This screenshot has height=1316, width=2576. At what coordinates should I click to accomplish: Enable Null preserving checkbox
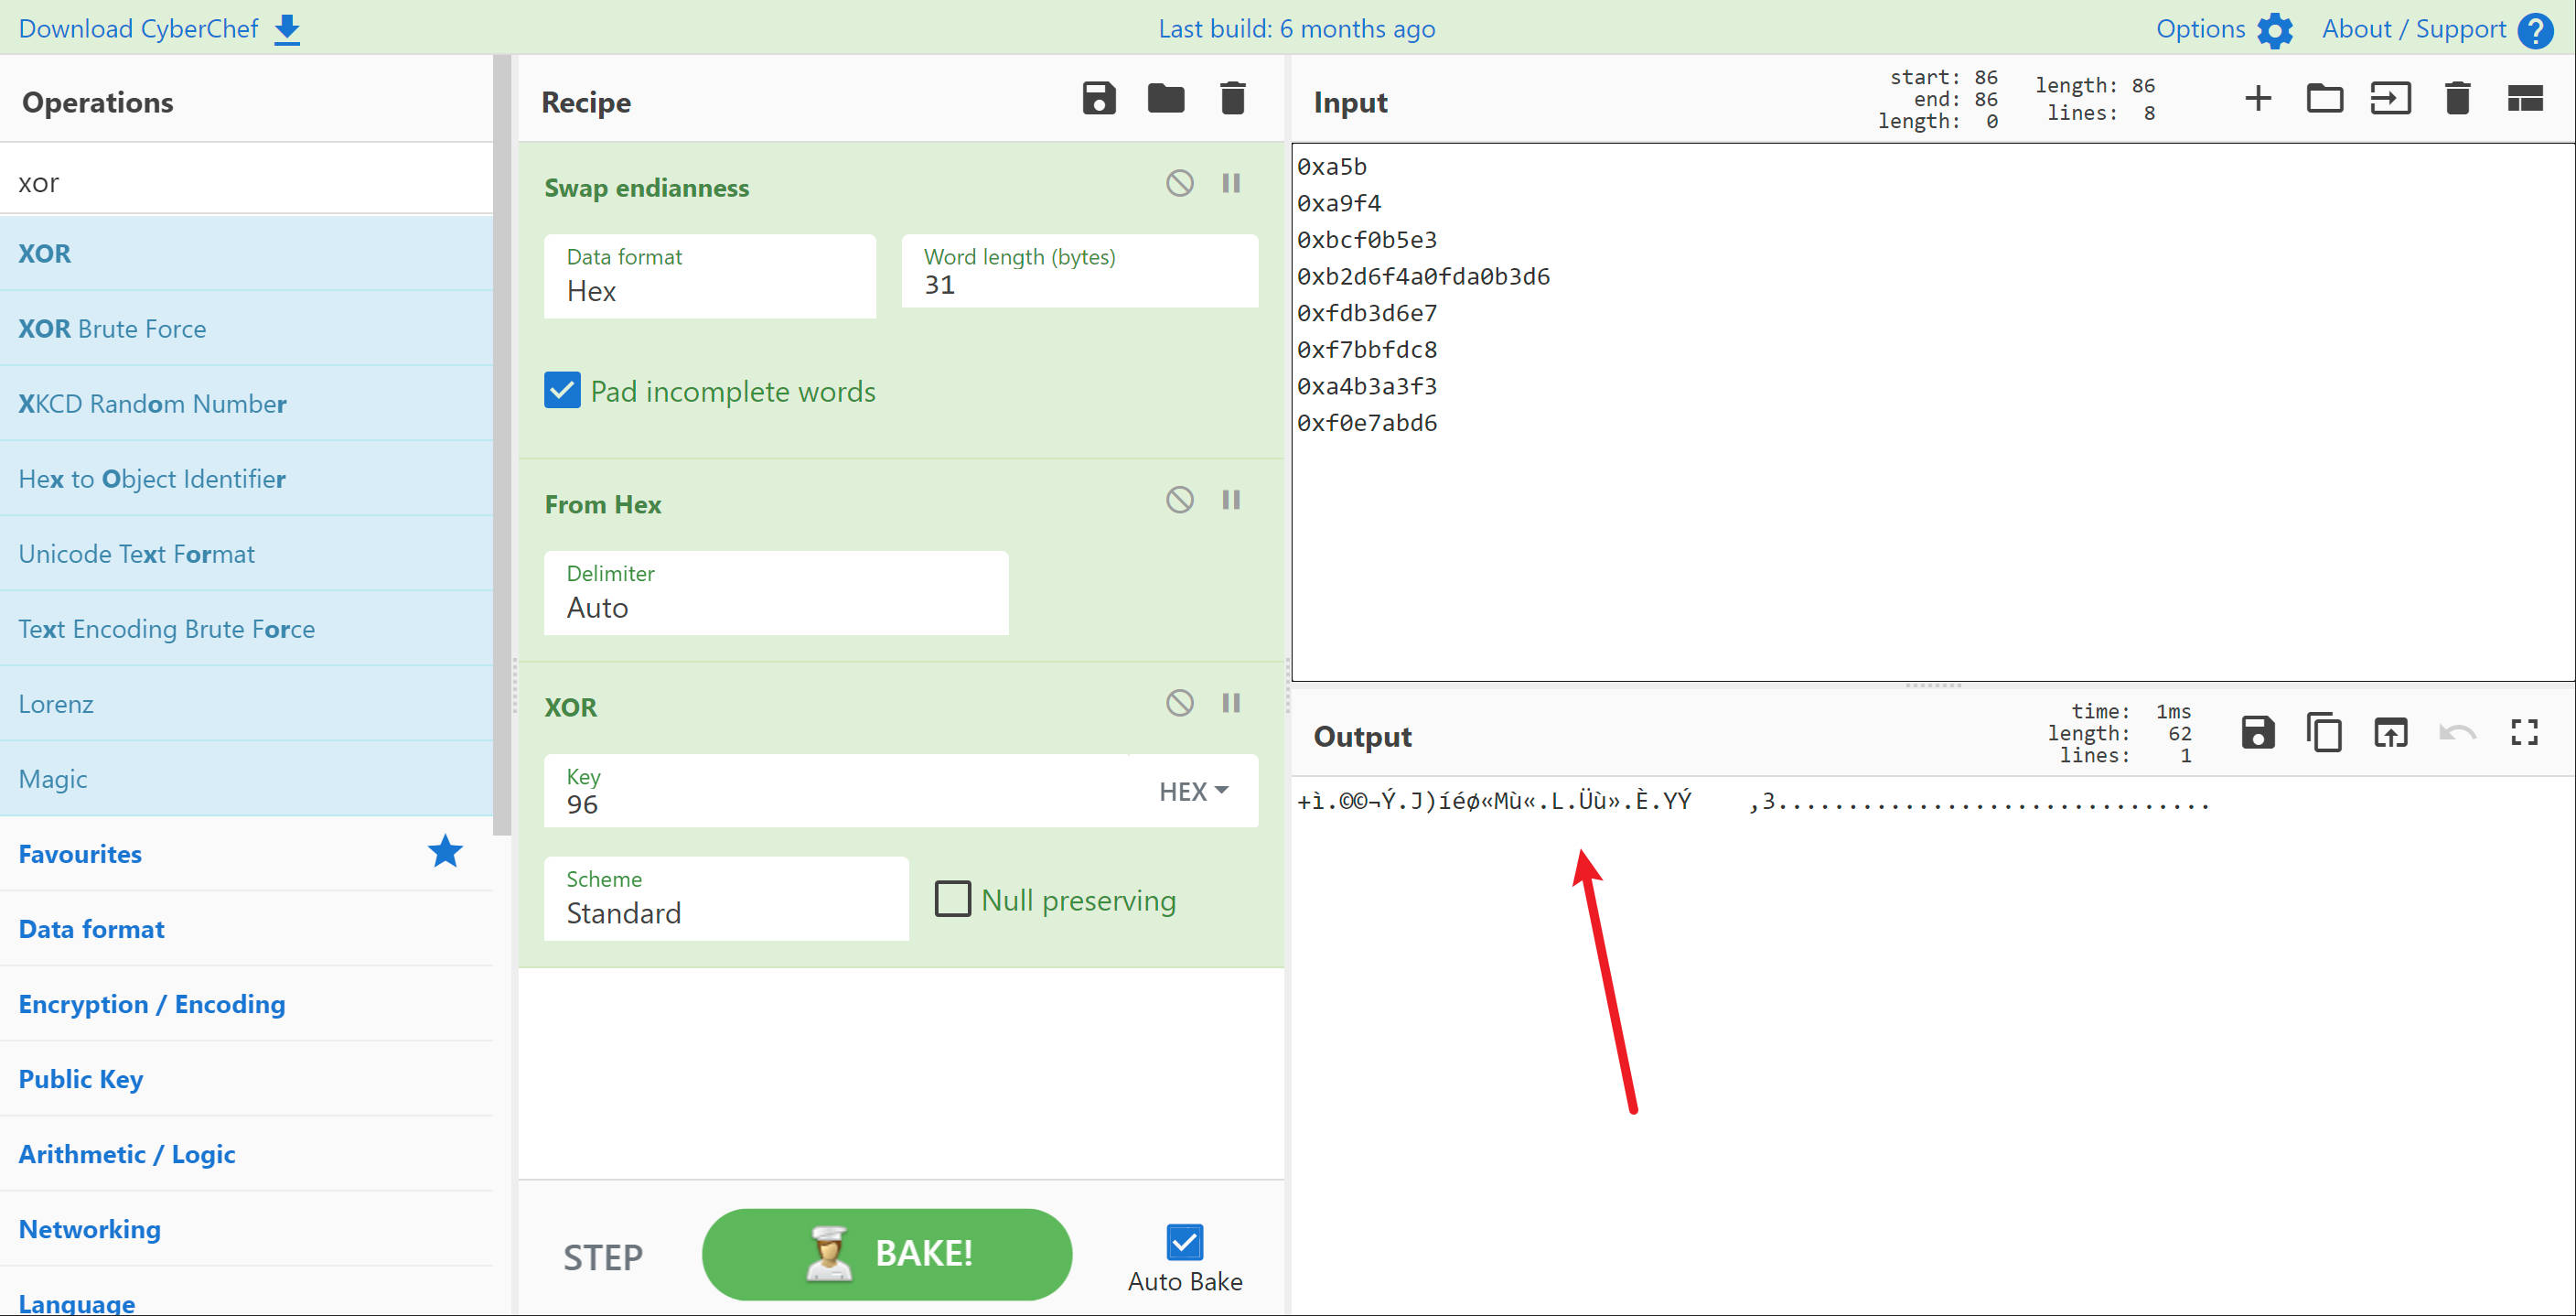(x=952, y=899)
